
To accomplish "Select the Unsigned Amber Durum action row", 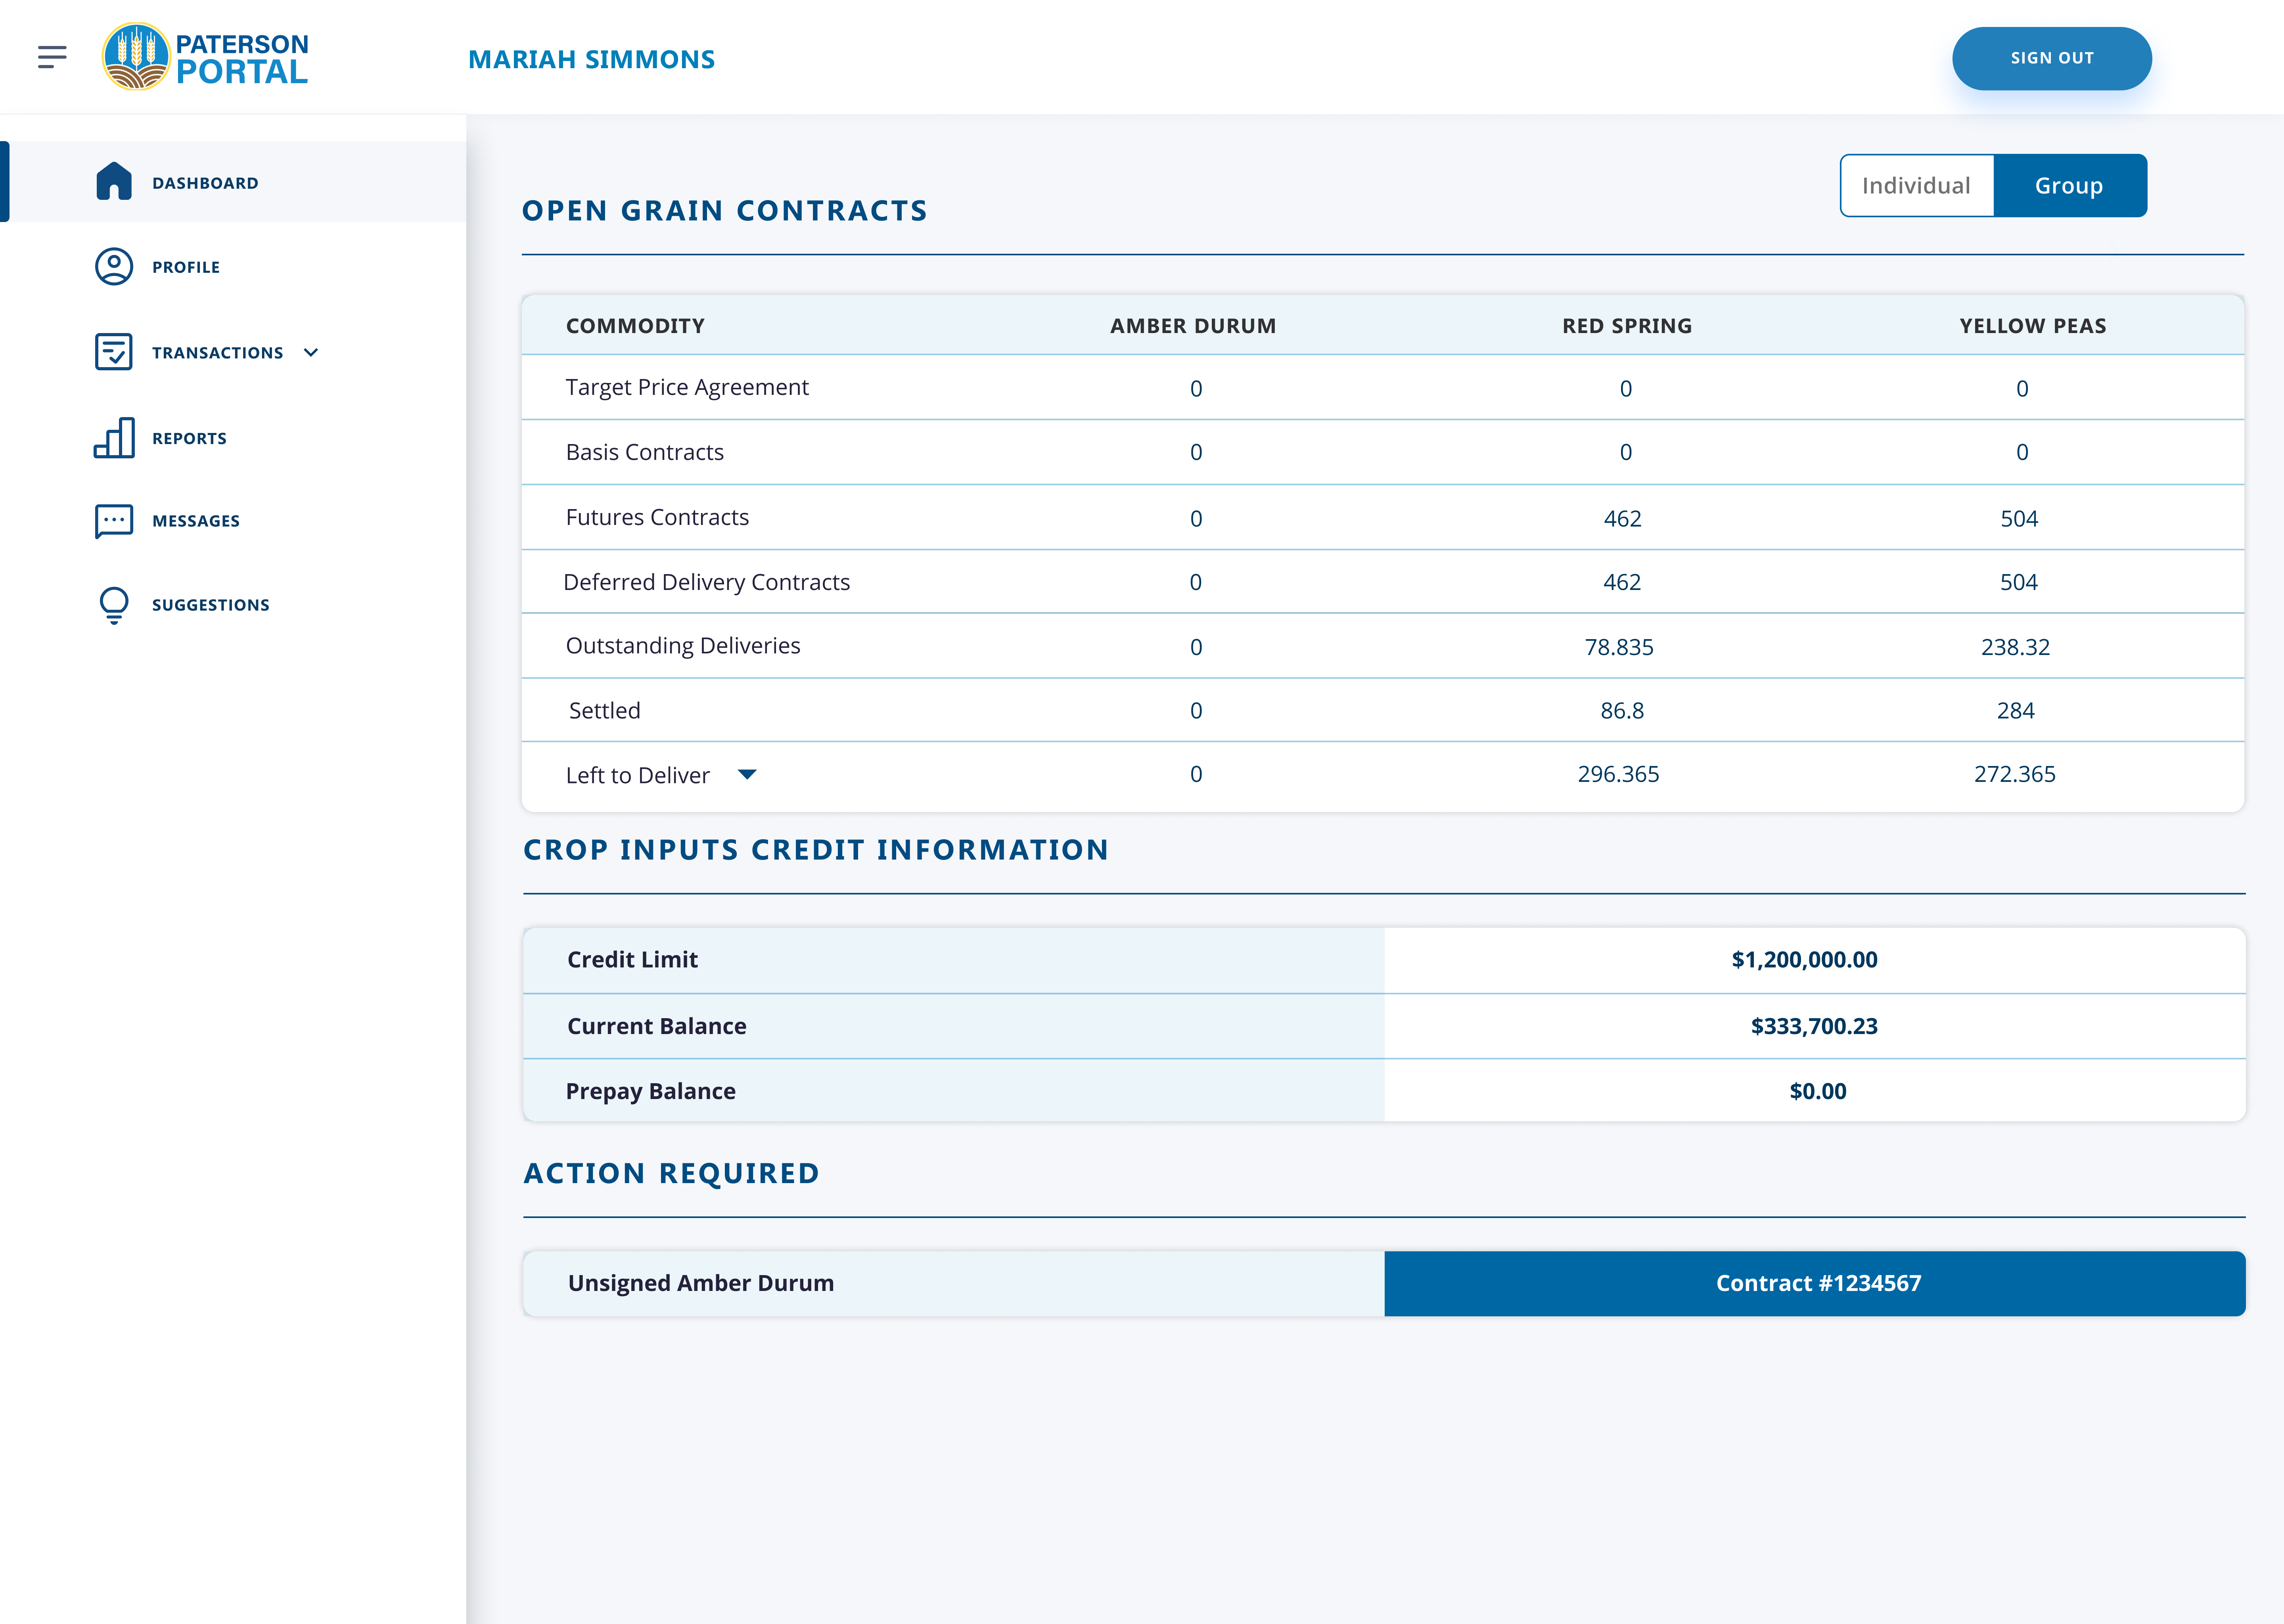I will (700, 1283).
